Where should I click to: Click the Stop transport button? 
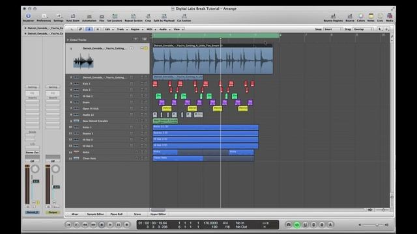(x=102, y=225)
